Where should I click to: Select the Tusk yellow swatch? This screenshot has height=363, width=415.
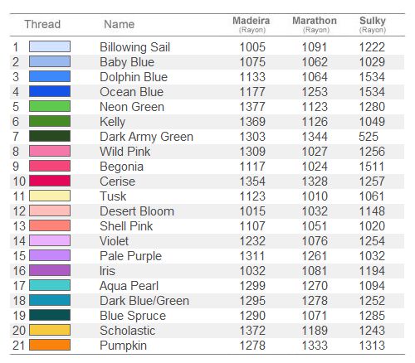[x=50, y=196]
